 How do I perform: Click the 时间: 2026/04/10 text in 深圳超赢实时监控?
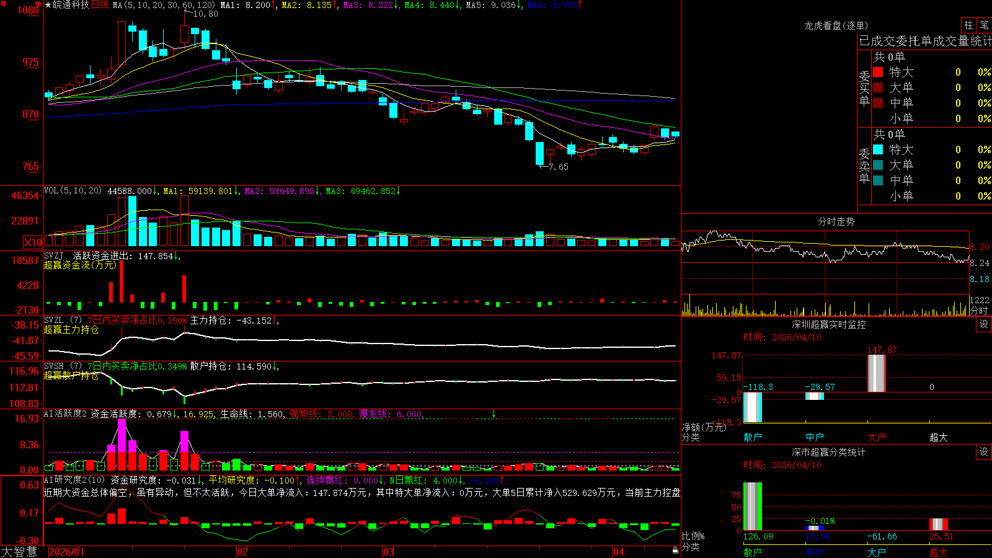click(x=782, y=337)
